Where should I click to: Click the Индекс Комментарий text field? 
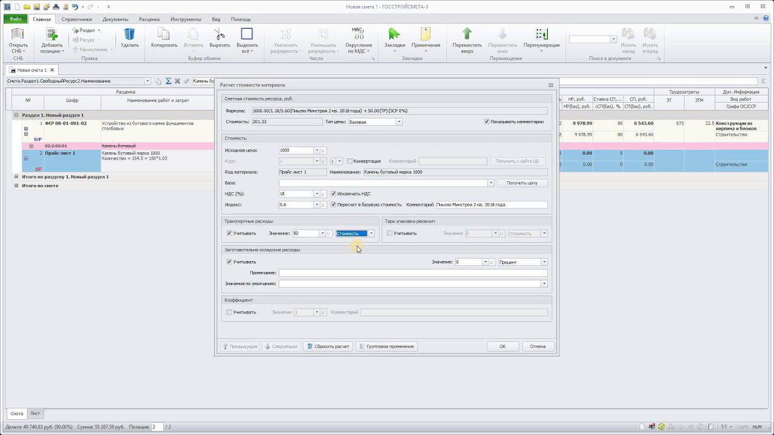492,205
